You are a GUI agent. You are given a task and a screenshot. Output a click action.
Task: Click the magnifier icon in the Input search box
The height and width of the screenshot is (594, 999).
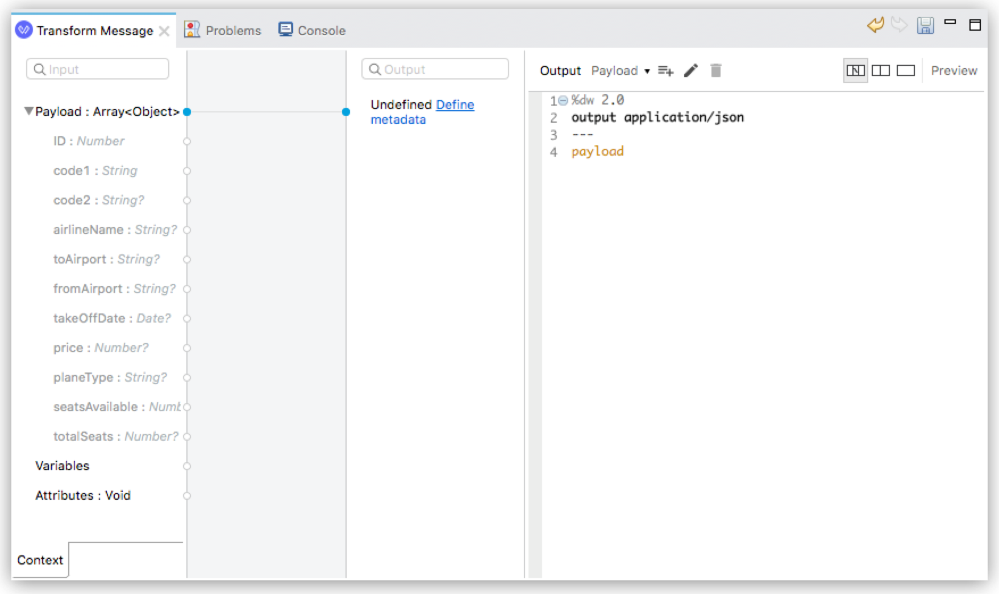pyautogui.click(x=39, y=69)
